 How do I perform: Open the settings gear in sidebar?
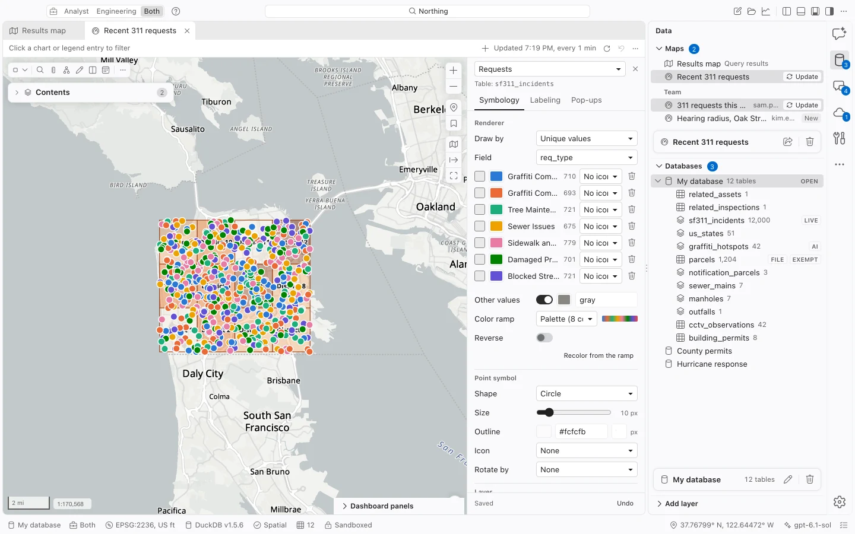pyautogui.click(x=840, y=502)
